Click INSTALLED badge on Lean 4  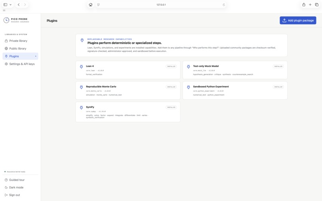click(x=171, y=67)
